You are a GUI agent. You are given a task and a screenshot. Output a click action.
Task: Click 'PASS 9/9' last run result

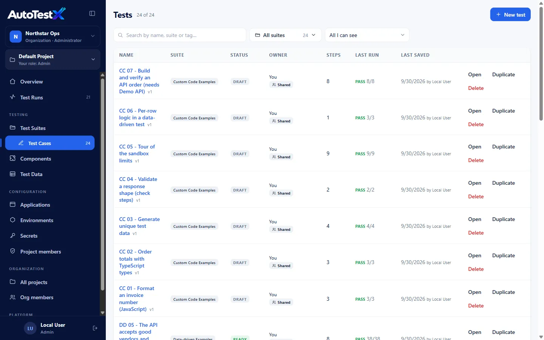pos(365,153)
